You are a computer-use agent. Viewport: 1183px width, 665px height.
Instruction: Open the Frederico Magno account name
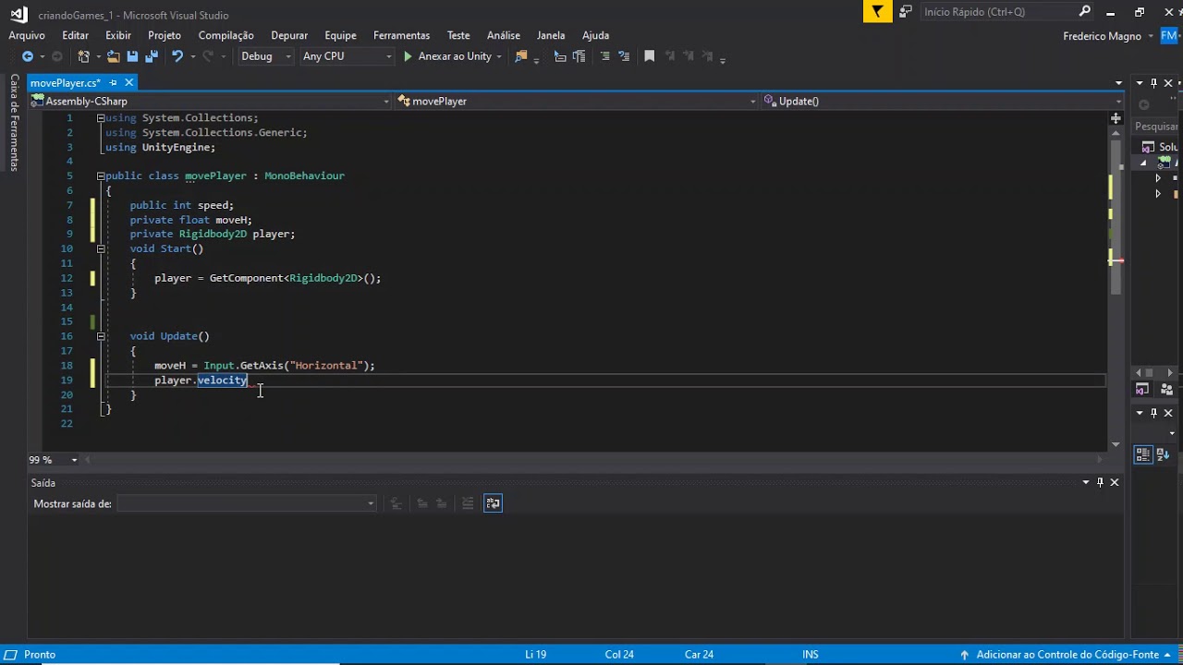pyautogui.click(x=1102, y=36)
